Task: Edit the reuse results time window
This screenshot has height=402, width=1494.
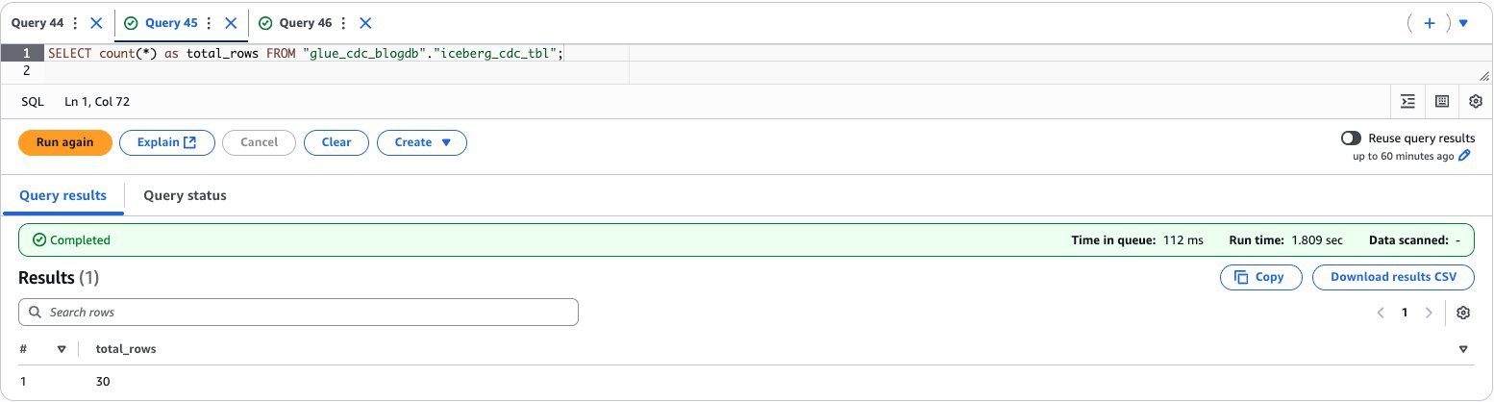Action: [x=1465, y=156]
